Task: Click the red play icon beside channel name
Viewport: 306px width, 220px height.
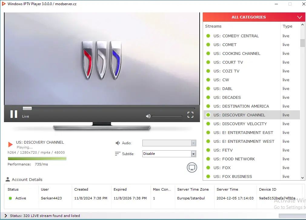Action: [x=10, y=145]
